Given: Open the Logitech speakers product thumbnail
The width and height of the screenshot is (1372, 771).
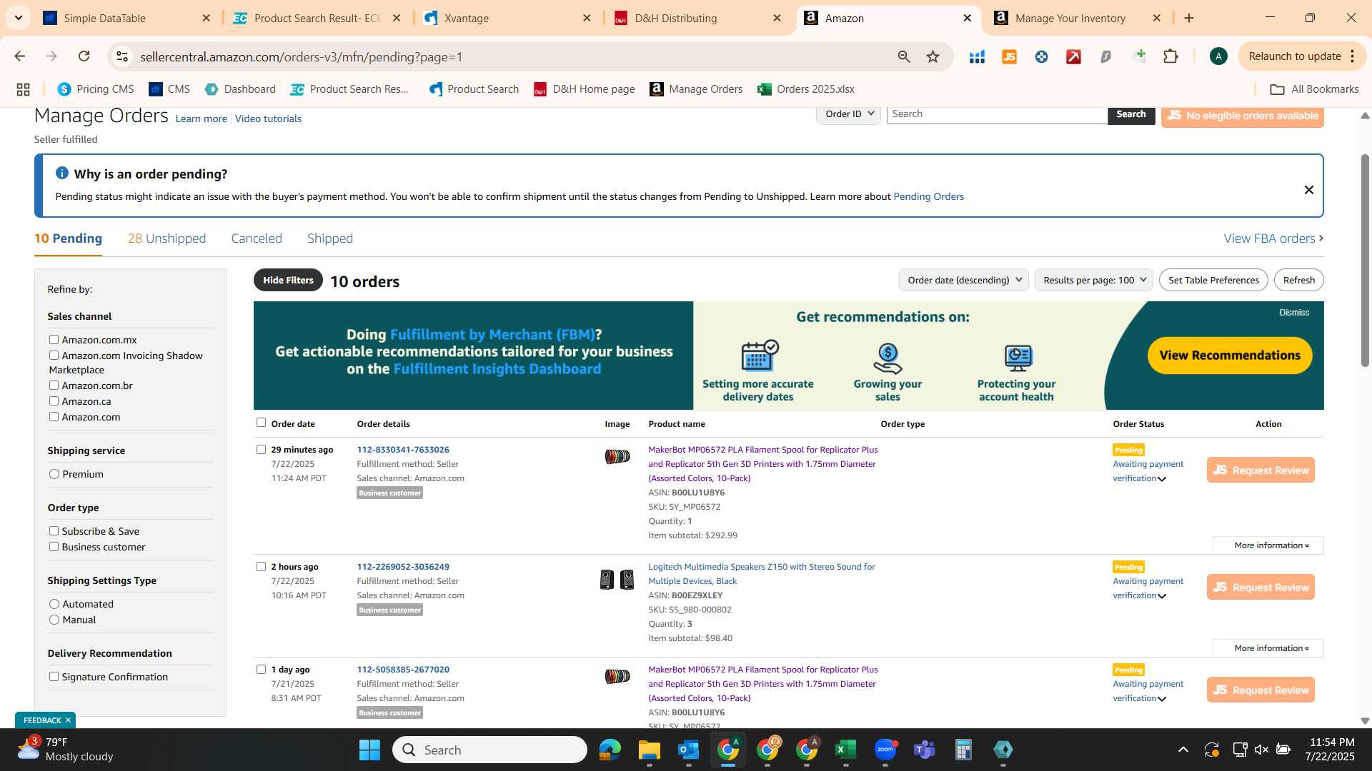Looking at the screenshot, I should pyautogui.click(x=617, y=579).
